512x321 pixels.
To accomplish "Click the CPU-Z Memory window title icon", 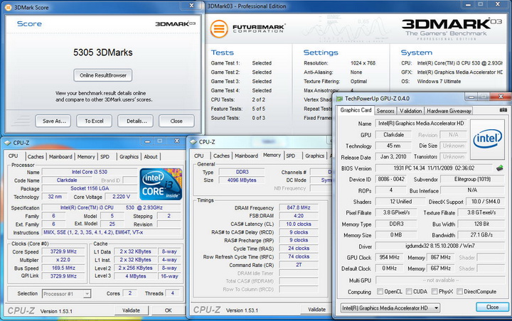I will point(193,142).
